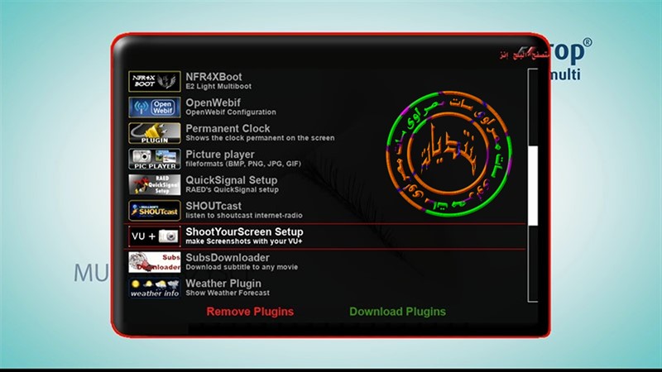Select the SHOUTcast entry title
The image size is (662, 372).
click(x=213, y=206)
